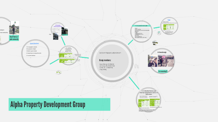The width and height of the screenshot is (218, 122).
Task: Open the blue Conclusion heading
Action: point(35,44)
